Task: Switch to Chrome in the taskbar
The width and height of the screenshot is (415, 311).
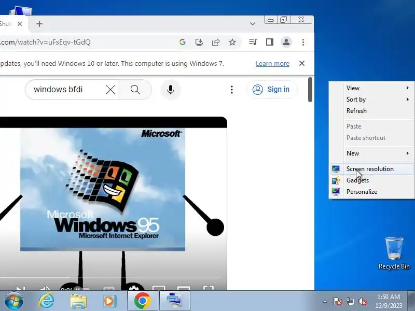Action: pyautogui.click(x=142, y=301)
